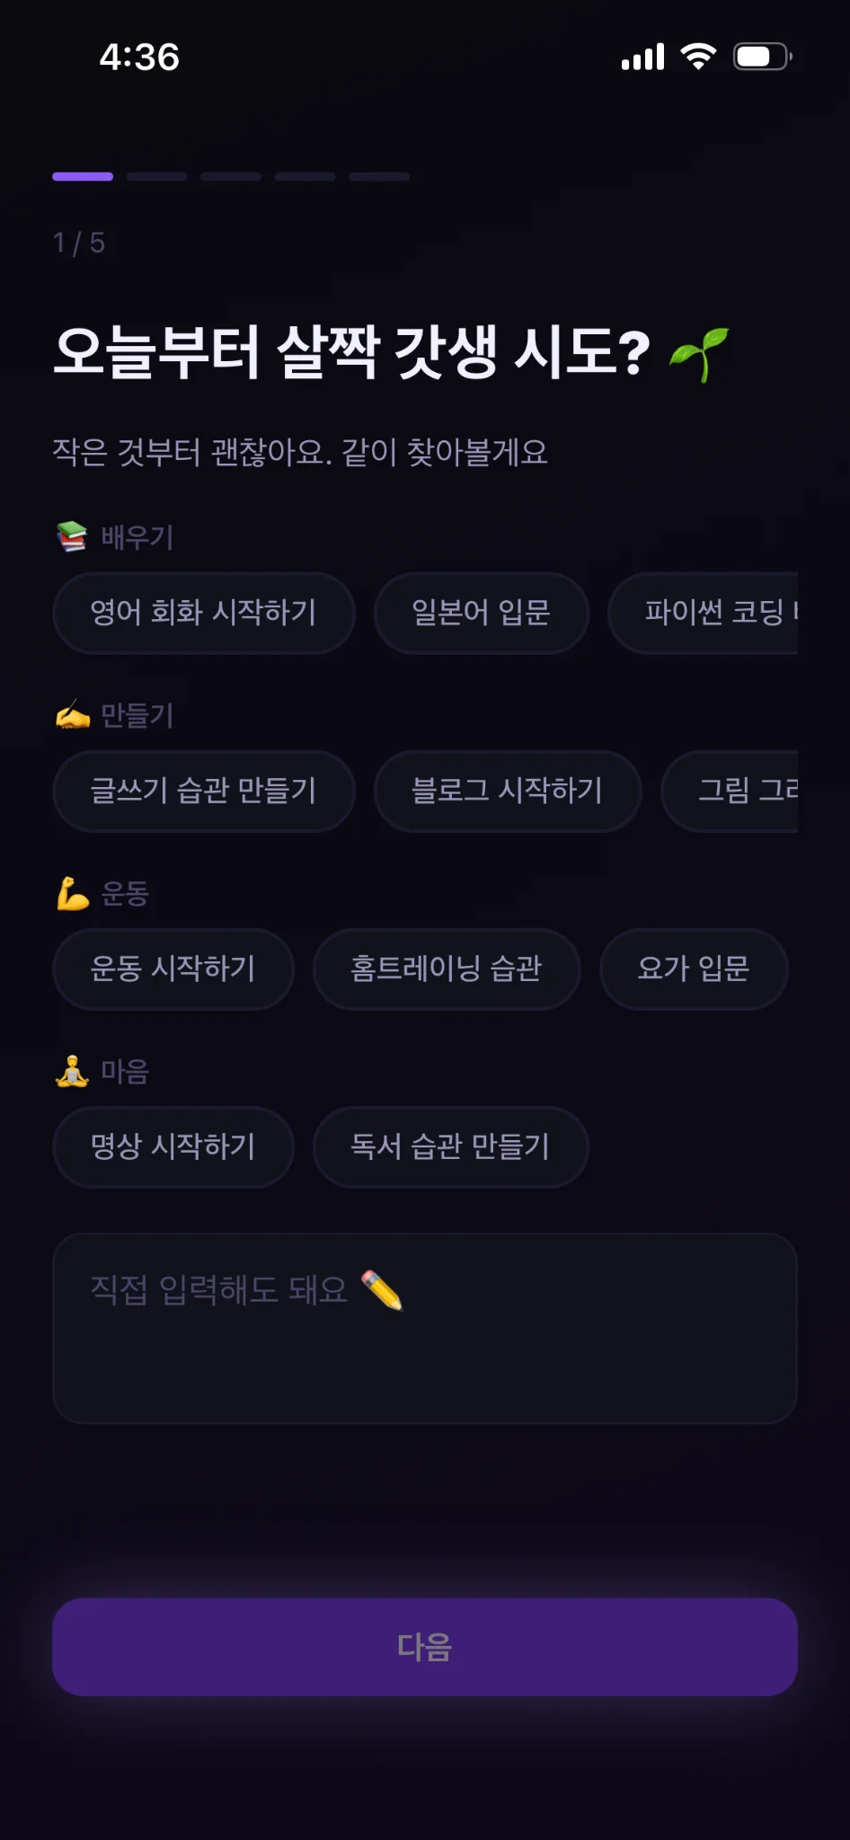Click the meditation icon beside 마음
This screenshot has height=1840, width=850.
tap(72, 1071)
